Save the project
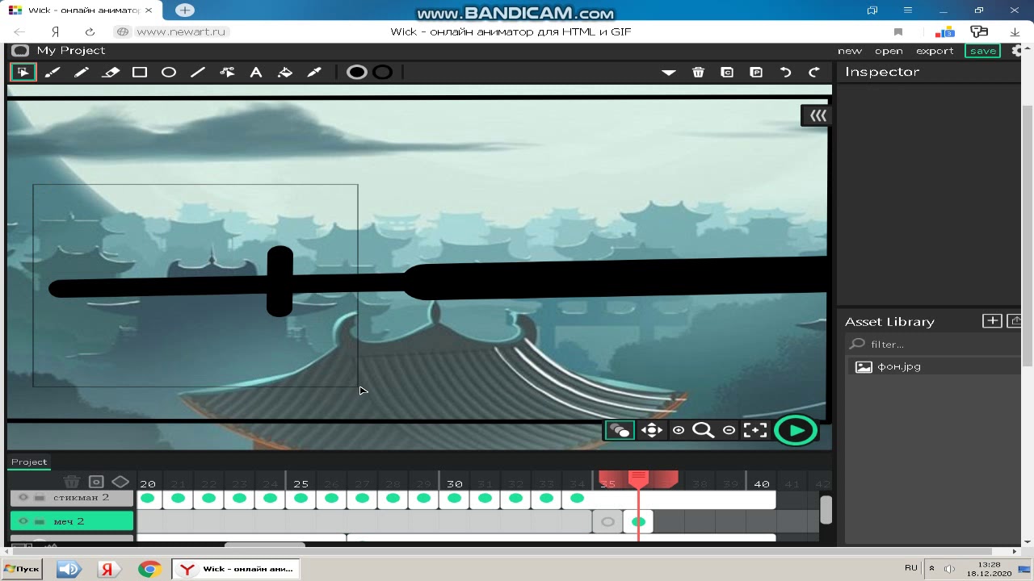The height and width of the screenshot is (581, 1034). pyautogui.click(x=982, y=51)
